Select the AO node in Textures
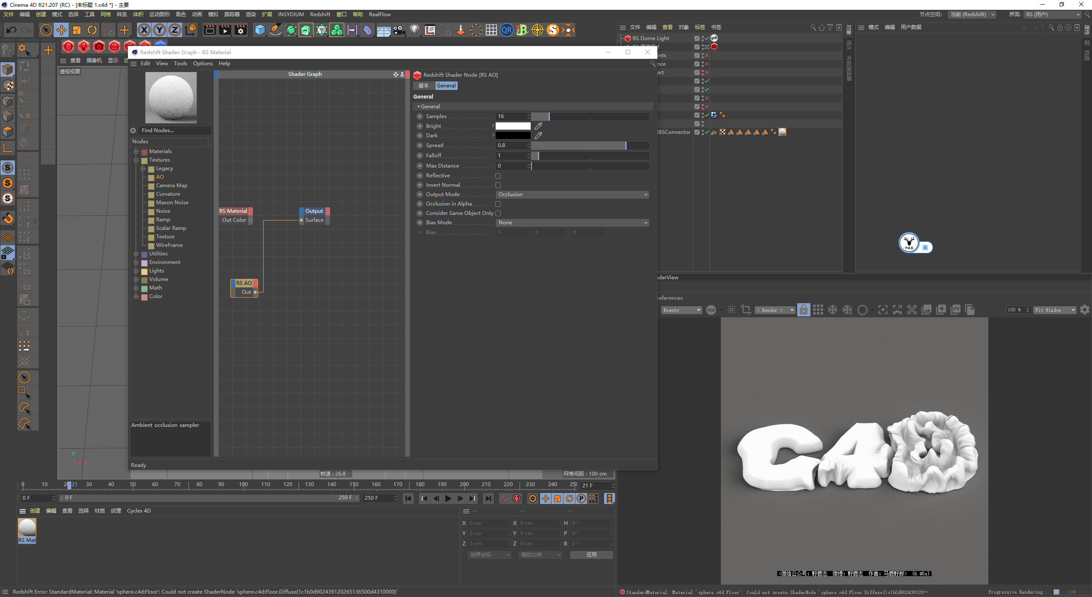 pos(160,177)
